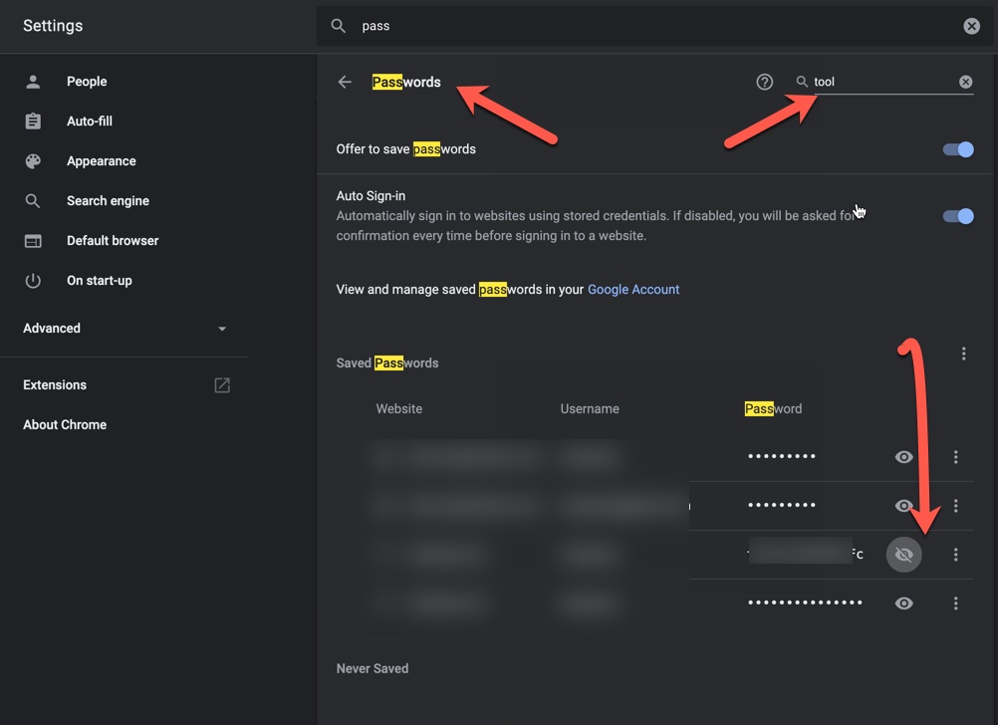
Task: Clear the 'tool' password search
Action: [x=965, y=82]
